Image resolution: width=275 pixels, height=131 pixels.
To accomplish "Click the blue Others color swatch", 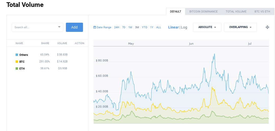I will [x=17, y=55].
